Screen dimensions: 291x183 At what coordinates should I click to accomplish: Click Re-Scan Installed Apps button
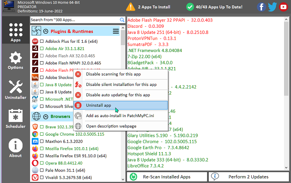(167, 177)
